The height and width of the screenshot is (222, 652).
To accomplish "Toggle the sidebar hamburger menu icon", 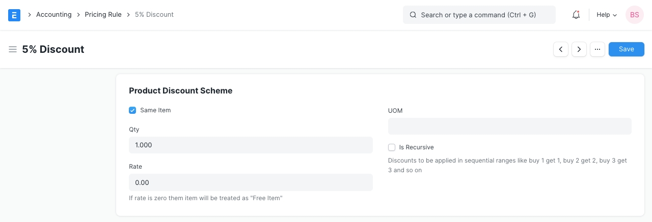I will coord(13,49).
